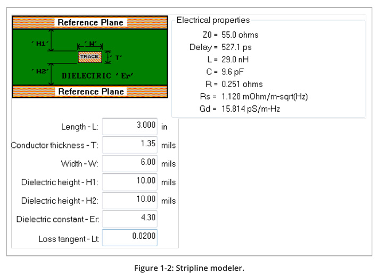The height and width of the screenshot is (275, 378).
Task: Click the top 'Reference Plane' label
Action: 91,22
